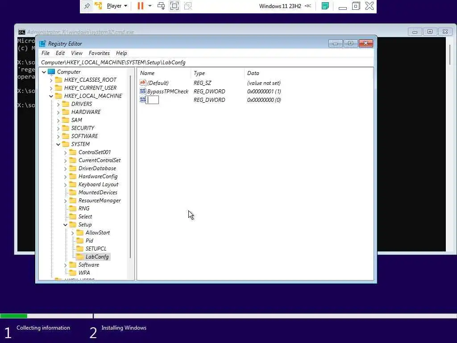Viewport: 457px width, 343px height.
Task: Select the WPA key
Action: point(84,273)
